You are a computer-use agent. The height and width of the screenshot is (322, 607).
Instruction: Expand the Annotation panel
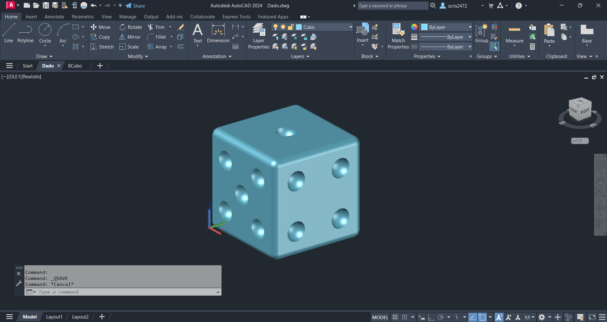pyautogui.click(x=217, y=56)
